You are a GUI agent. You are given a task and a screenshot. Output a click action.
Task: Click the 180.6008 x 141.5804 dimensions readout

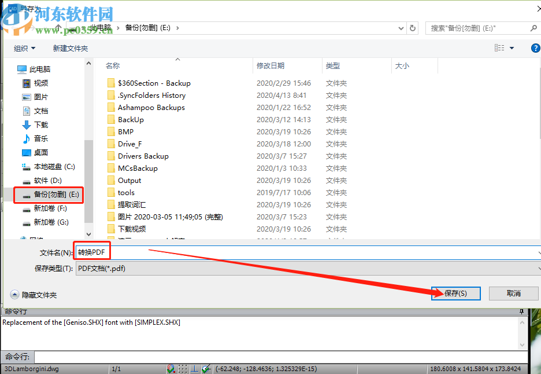(x=475, y=369)
